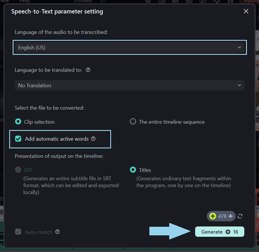The image size is (259, 252).
Task: Click help icon beside Add automatic active words
Action: (x=93, y=139)
